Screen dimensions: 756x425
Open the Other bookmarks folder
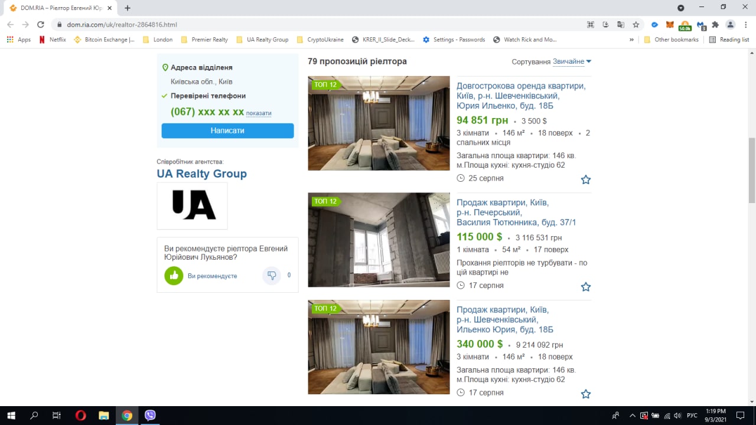click(x=671, y=40)
